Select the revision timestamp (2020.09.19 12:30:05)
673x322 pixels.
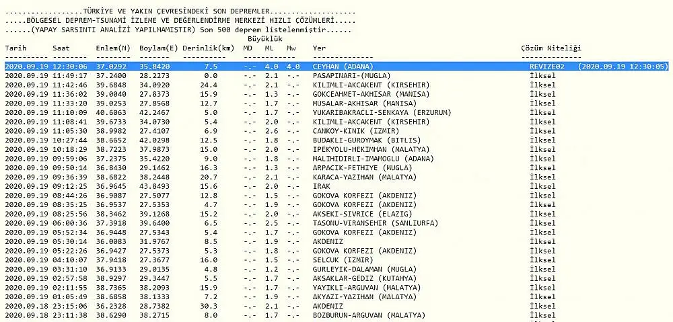tap(623, 67)
